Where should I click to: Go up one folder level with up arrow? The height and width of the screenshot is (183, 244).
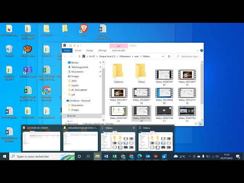coord(78,56)
